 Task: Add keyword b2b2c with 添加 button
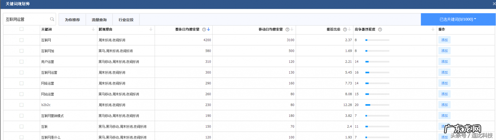coord(444,105)
